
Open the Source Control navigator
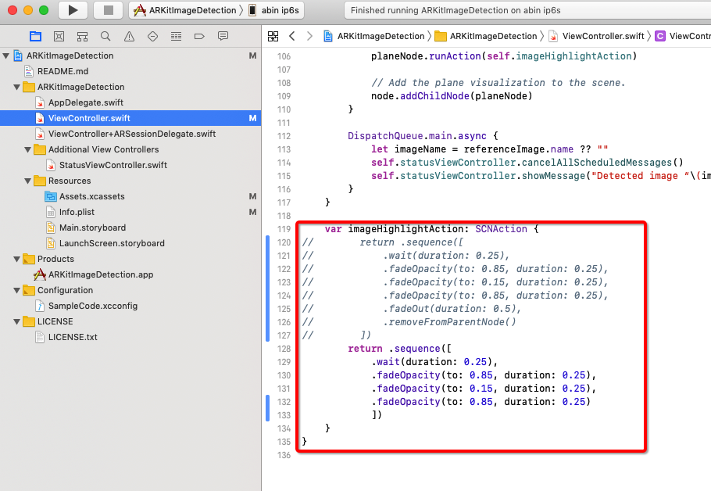point(59,36)
